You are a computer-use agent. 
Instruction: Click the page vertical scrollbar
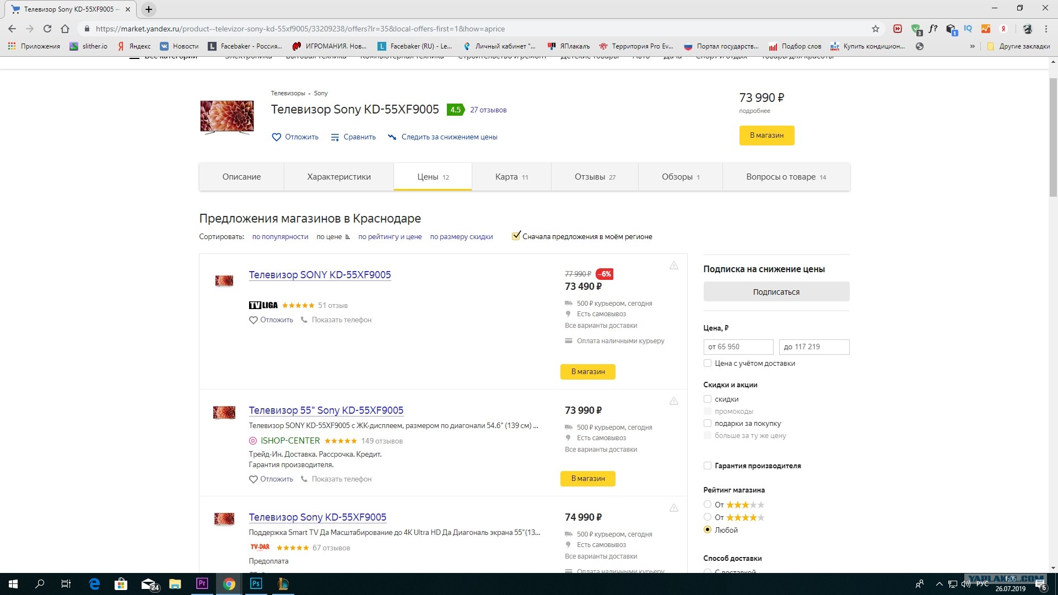pyautogui.click(x=1053, y=138)
